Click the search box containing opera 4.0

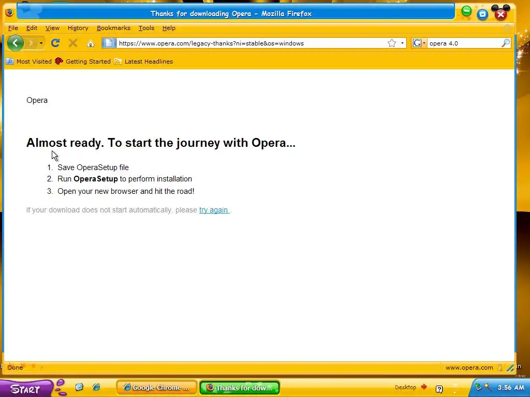point(464,43)
